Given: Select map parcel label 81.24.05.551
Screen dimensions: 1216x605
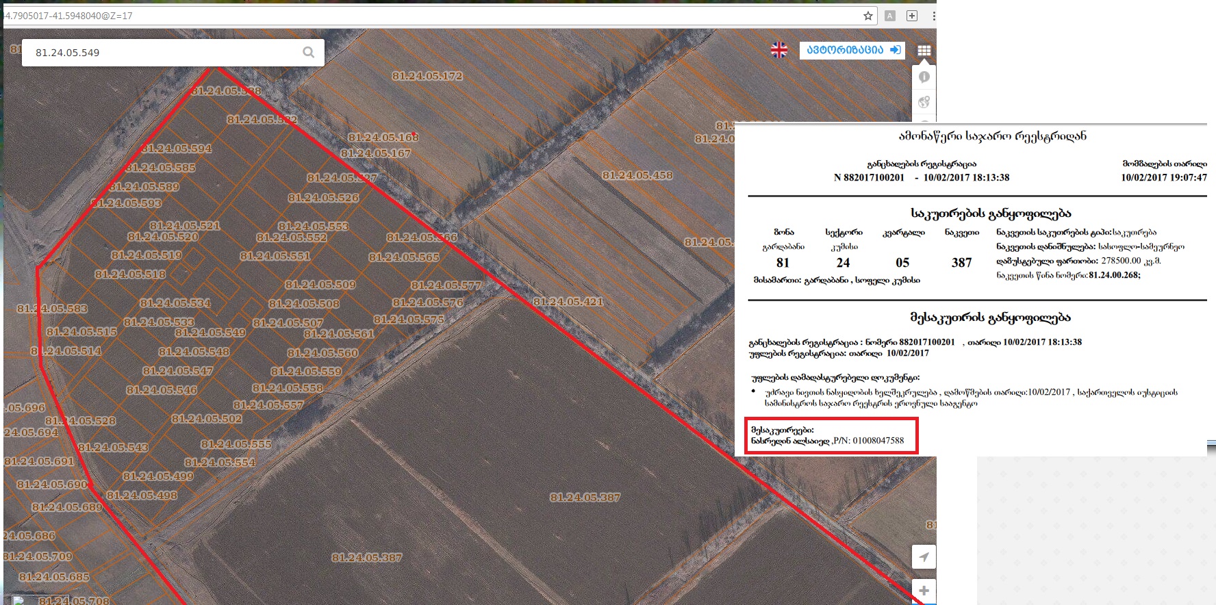Looking at the screenshot, I should [x=275, y=256].
